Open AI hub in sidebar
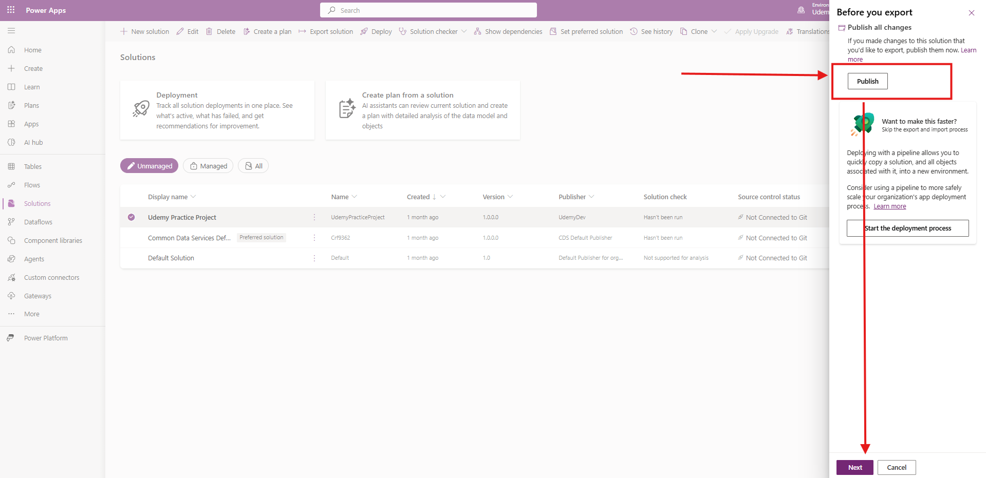The height and width of the screenshot is (478, 986). click(x=33, y=142)
